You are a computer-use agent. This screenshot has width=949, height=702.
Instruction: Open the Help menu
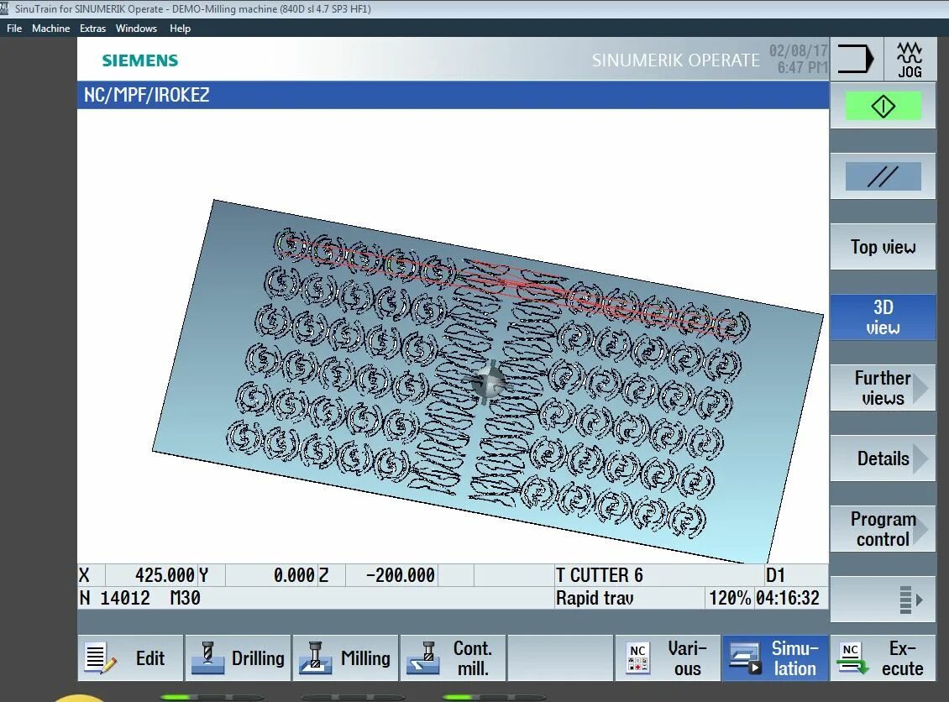click(x=180, y=29)
